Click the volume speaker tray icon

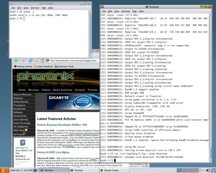click(x=208, y=170)
